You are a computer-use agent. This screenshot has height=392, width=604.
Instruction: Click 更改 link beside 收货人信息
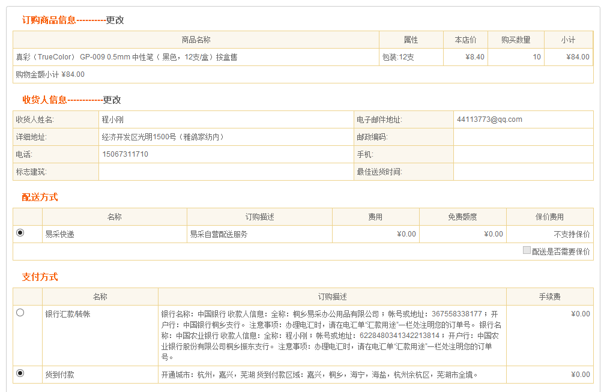point(112,100)
